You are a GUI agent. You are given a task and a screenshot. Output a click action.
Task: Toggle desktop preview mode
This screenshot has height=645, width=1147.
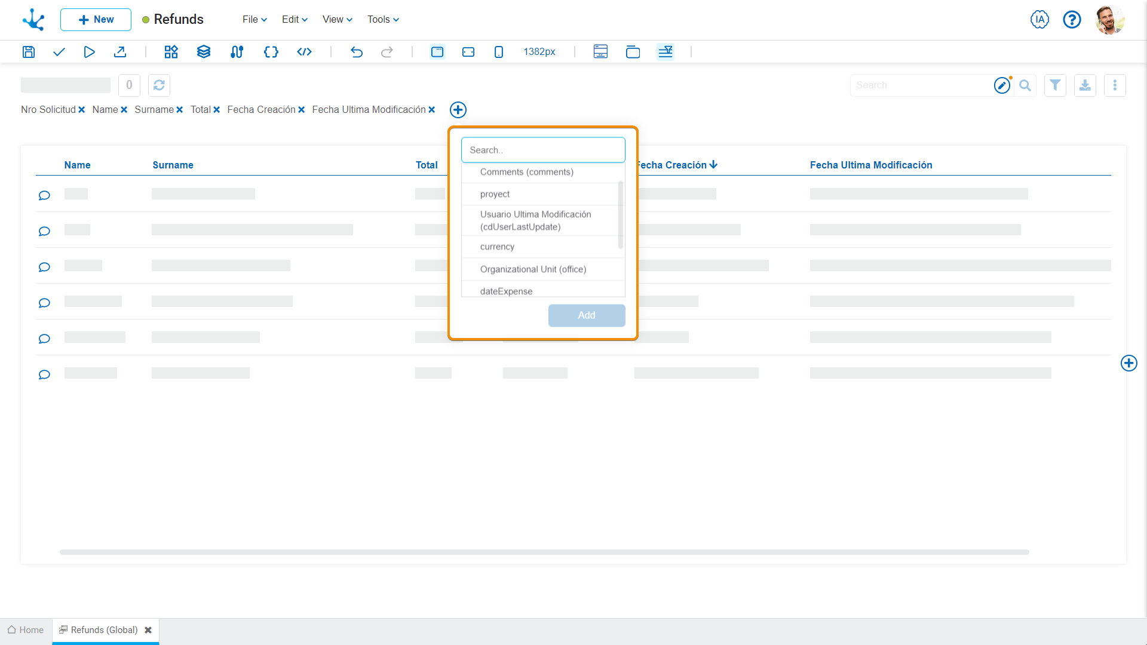(437, 52)
